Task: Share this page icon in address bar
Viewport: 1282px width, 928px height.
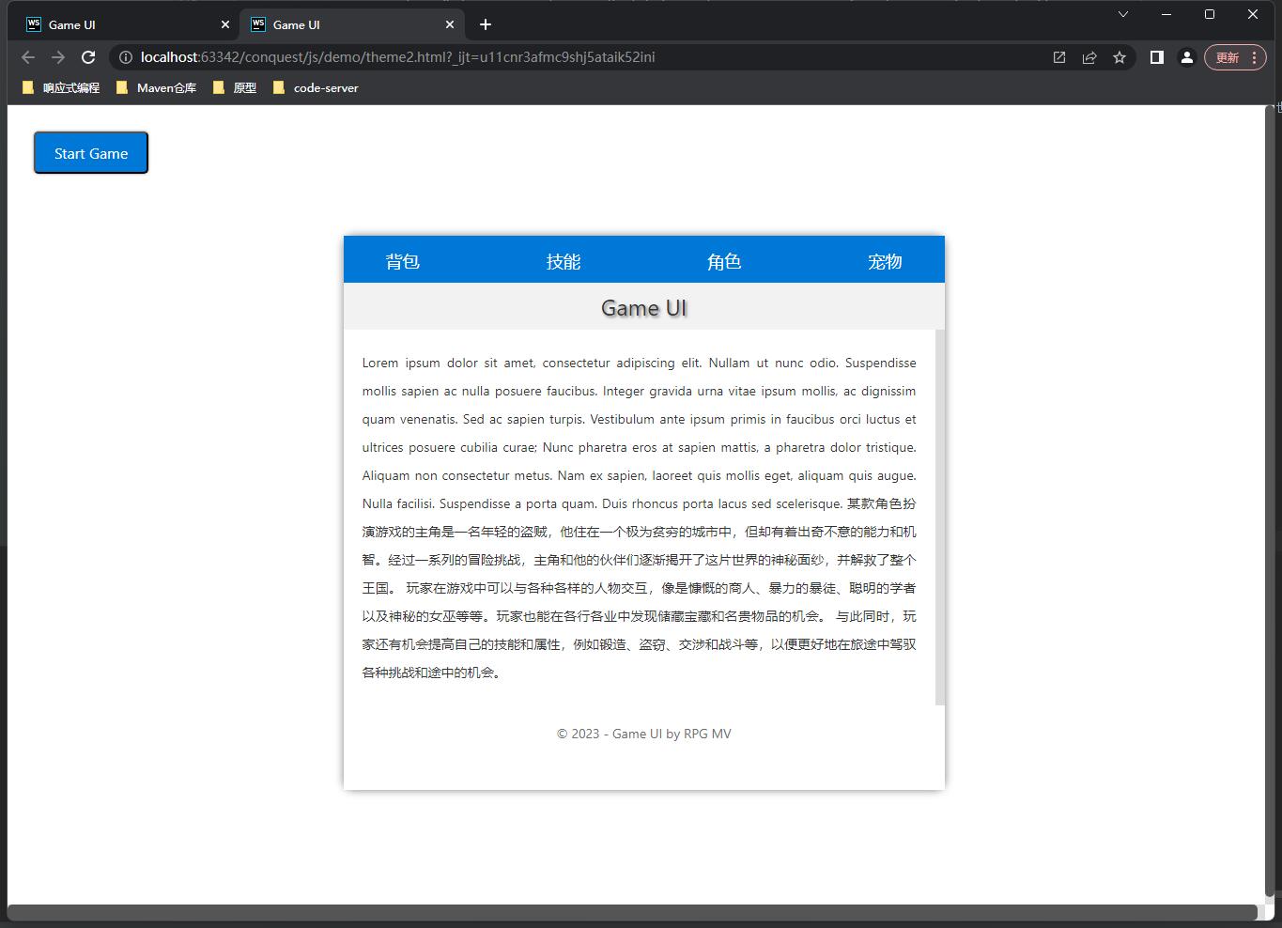Action: 1089,57
